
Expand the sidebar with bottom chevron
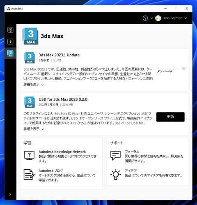coord(10,194)
